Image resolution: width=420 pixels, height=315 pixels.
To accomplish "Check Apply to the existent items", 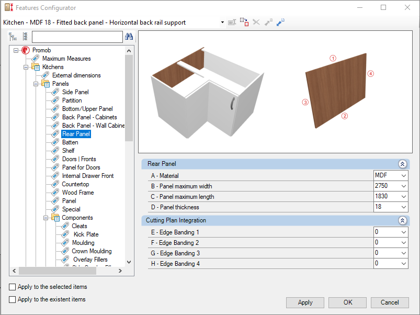I will point(13,299).
